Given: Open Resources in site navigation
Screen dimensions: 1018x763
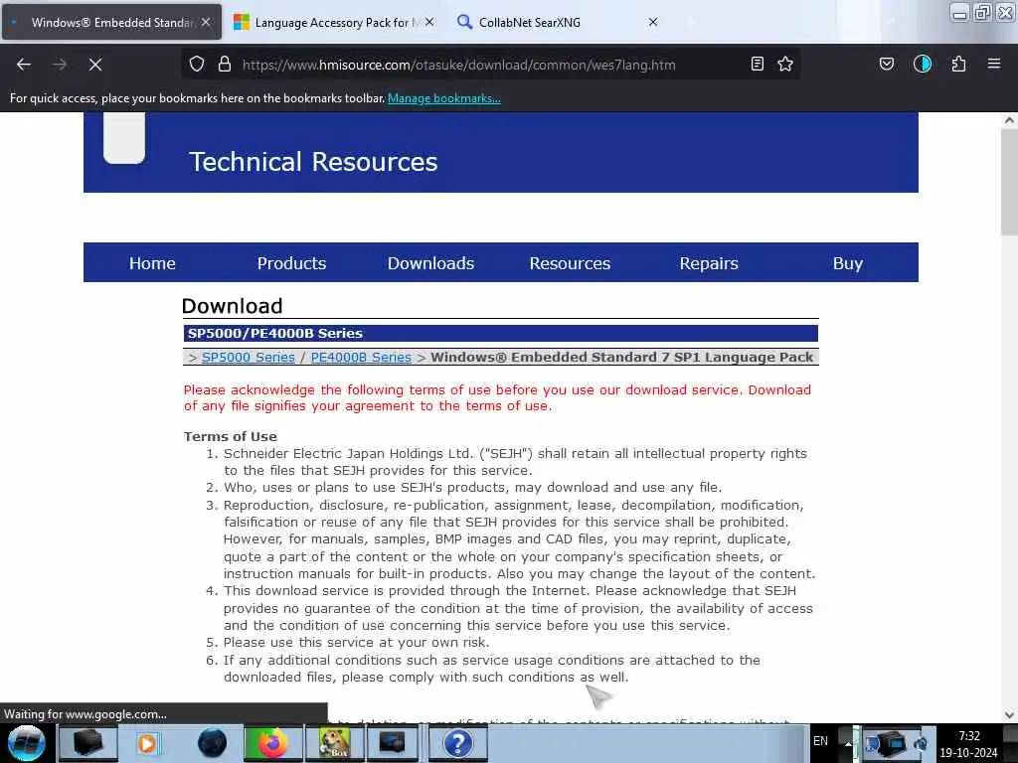Looking at the screenshot, I should point(570,263).
